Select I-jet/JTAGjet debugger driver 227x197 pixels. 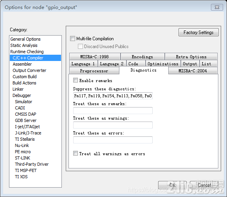(27, 127)
